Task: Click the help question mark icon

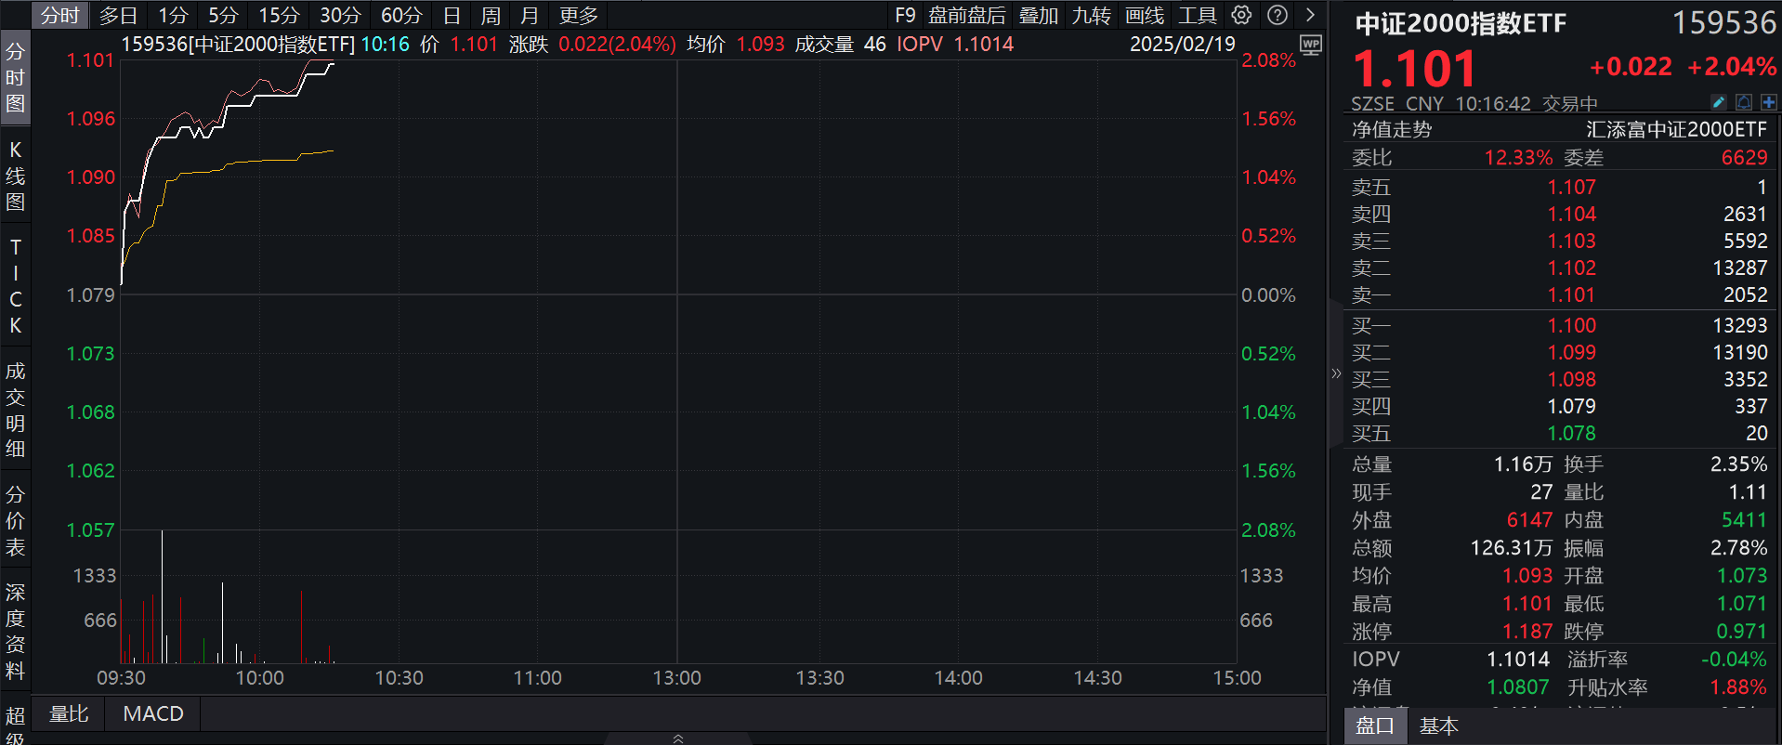Action: point(1278,15)
